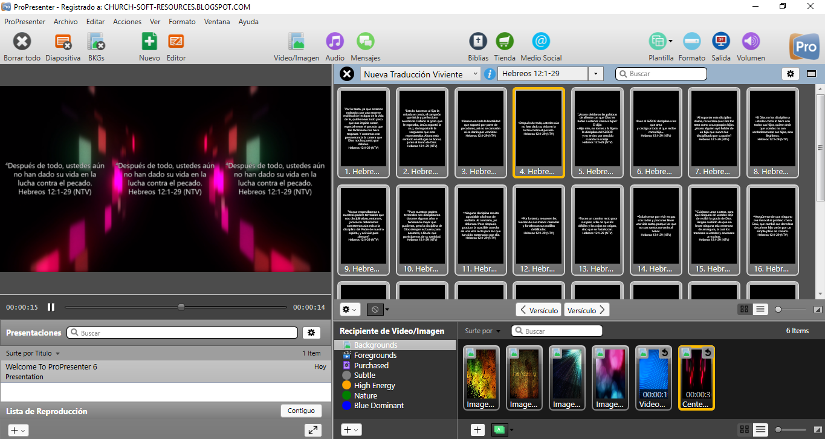Open the Editor tool
Image resolution: width=825 pixels, height=439 pixels.
click(176, 42)
